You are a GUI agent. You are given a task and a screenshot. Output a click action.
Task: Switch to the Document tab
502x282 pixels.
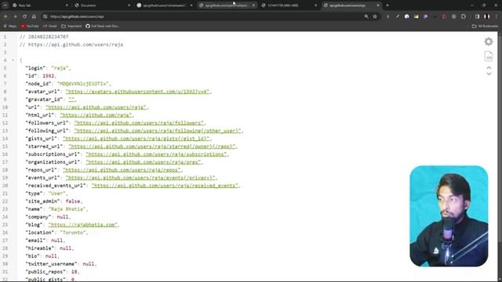102,5
